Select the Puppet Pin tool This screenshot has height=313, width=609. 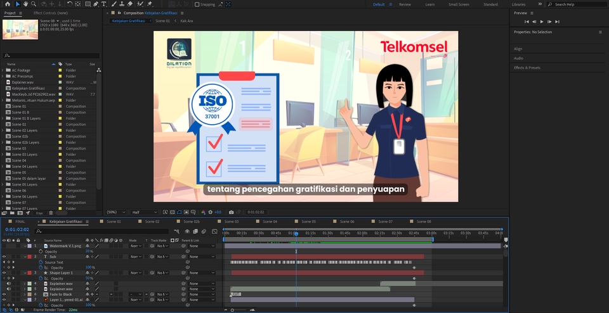(150, 4)
